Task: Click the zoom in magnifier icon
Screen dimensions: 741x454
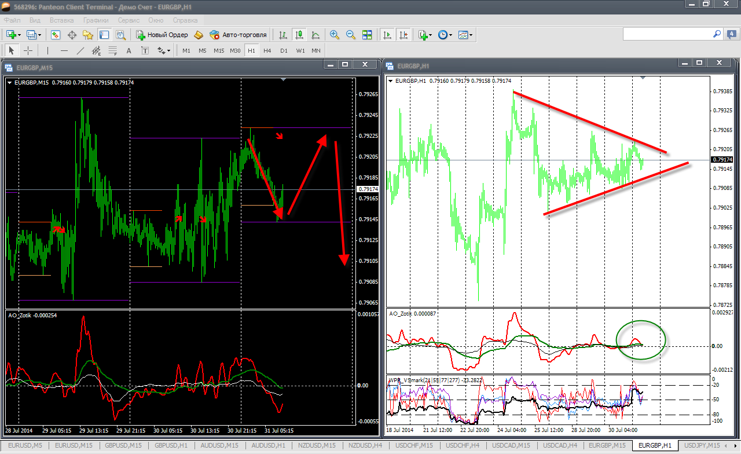Action: (335, 35)
